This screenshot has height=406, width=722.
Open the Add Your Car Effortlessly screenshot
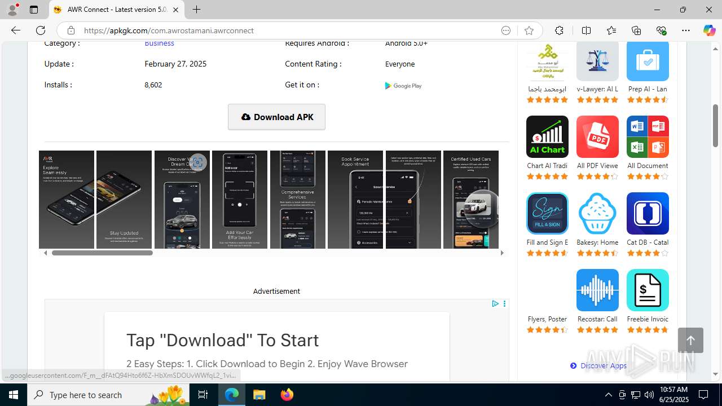click(x=240, y=199)
